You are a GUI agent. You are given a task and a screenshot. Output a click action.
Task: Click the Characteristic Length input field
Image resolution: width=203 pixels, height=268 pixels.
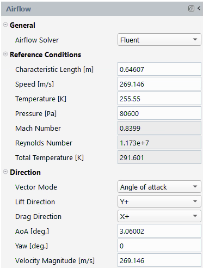[x=159, y=69]
